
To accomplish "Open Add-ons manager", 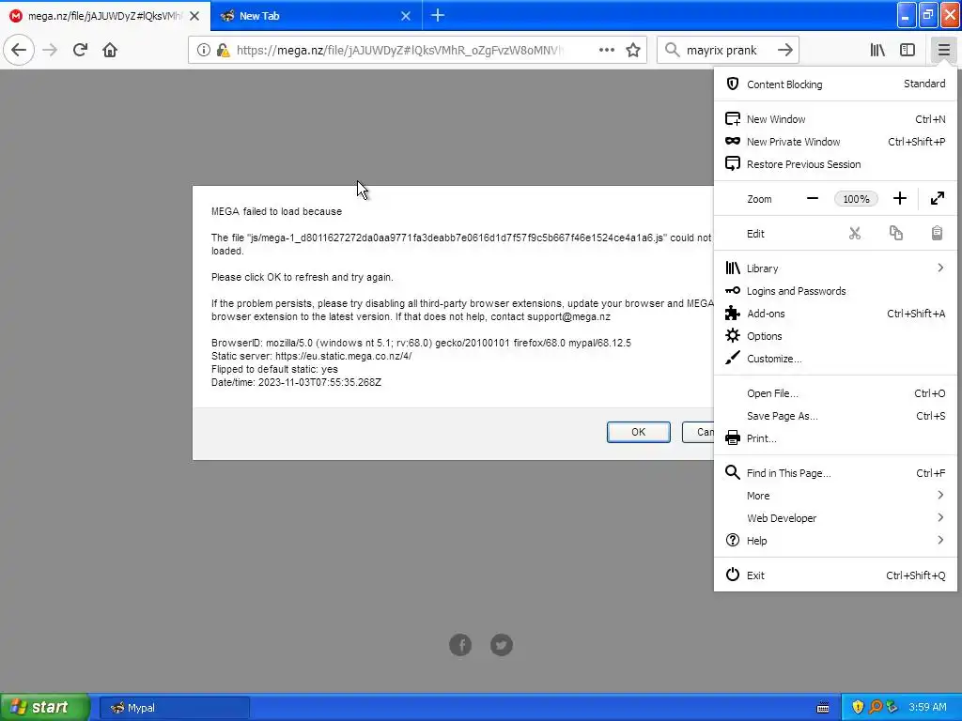I will point(835,314).
